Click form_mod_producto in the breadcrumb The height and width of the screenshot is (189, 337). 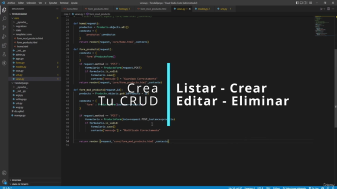point(100,14)
